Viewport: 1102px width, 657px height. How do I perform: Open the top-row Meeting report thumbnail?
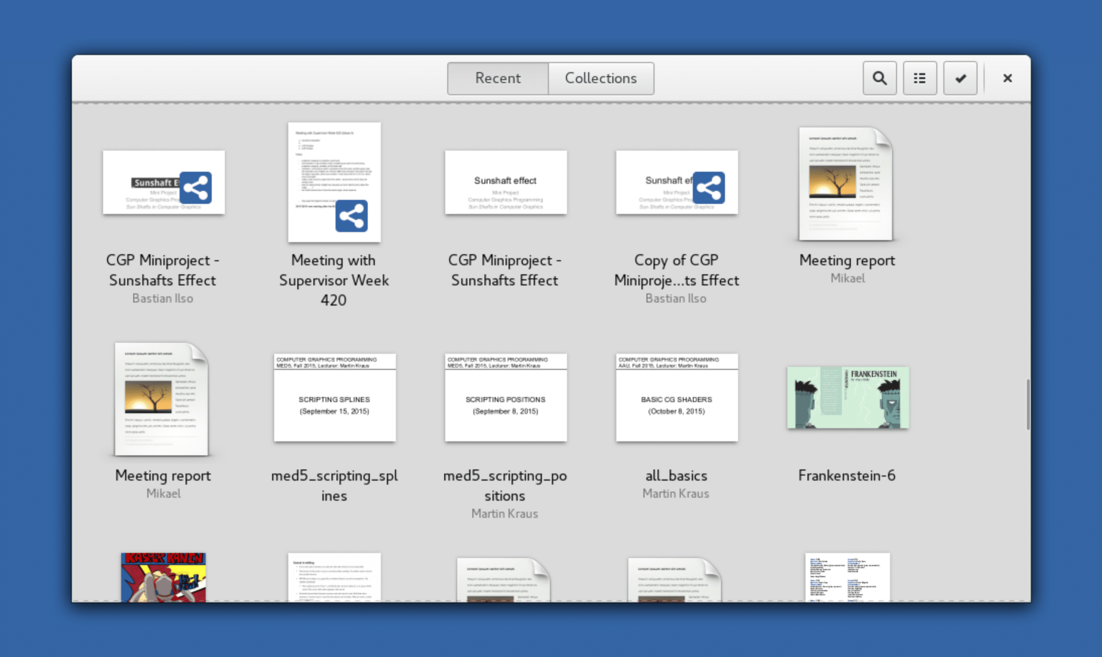click(x=845, y=184)
